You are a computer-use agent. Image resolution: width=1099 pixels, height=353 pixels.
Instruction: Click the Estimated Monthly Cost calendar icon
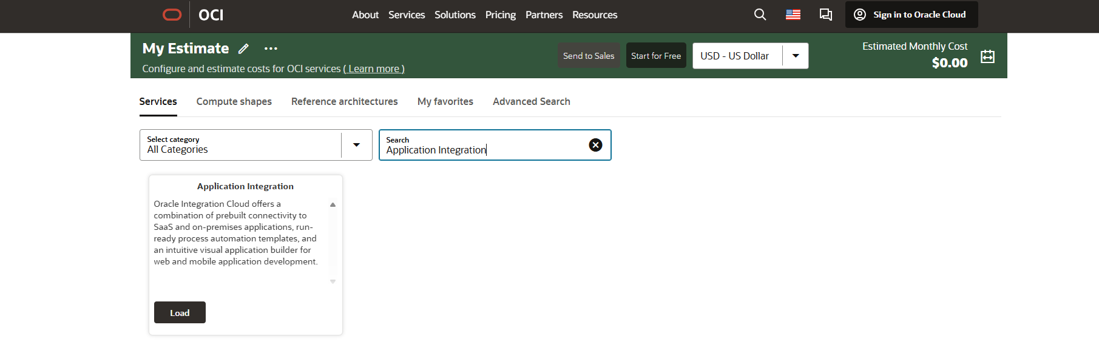(x=987, y=56)
